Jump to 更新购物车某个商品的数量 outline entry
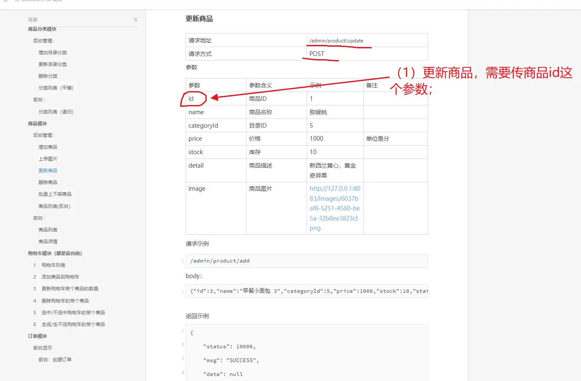Image resolution: width=581 pixels, height=381 pixels. tap(70, 289)
